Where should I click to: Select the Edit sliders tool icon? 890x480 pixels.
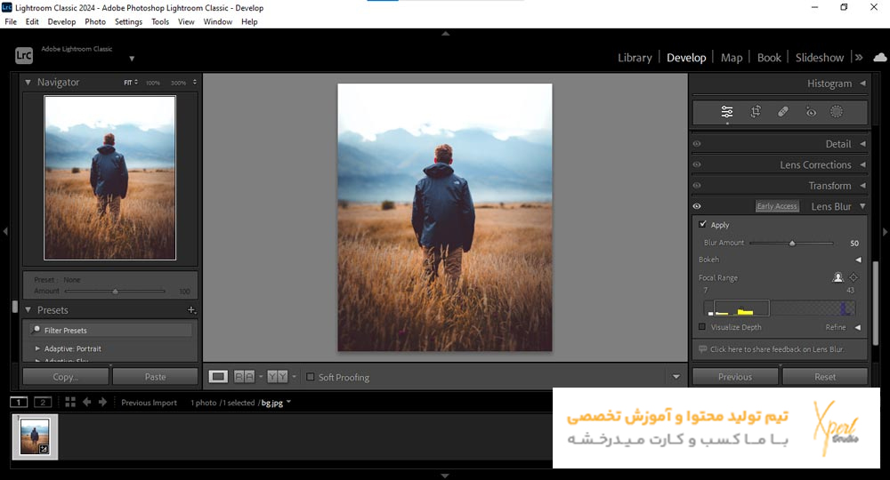(x=726, y=112)
